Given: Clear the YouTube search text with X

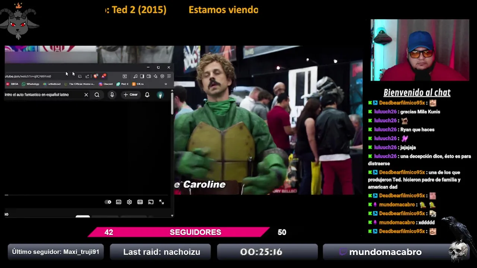Looking at the screenshot, I should point(86,95).
